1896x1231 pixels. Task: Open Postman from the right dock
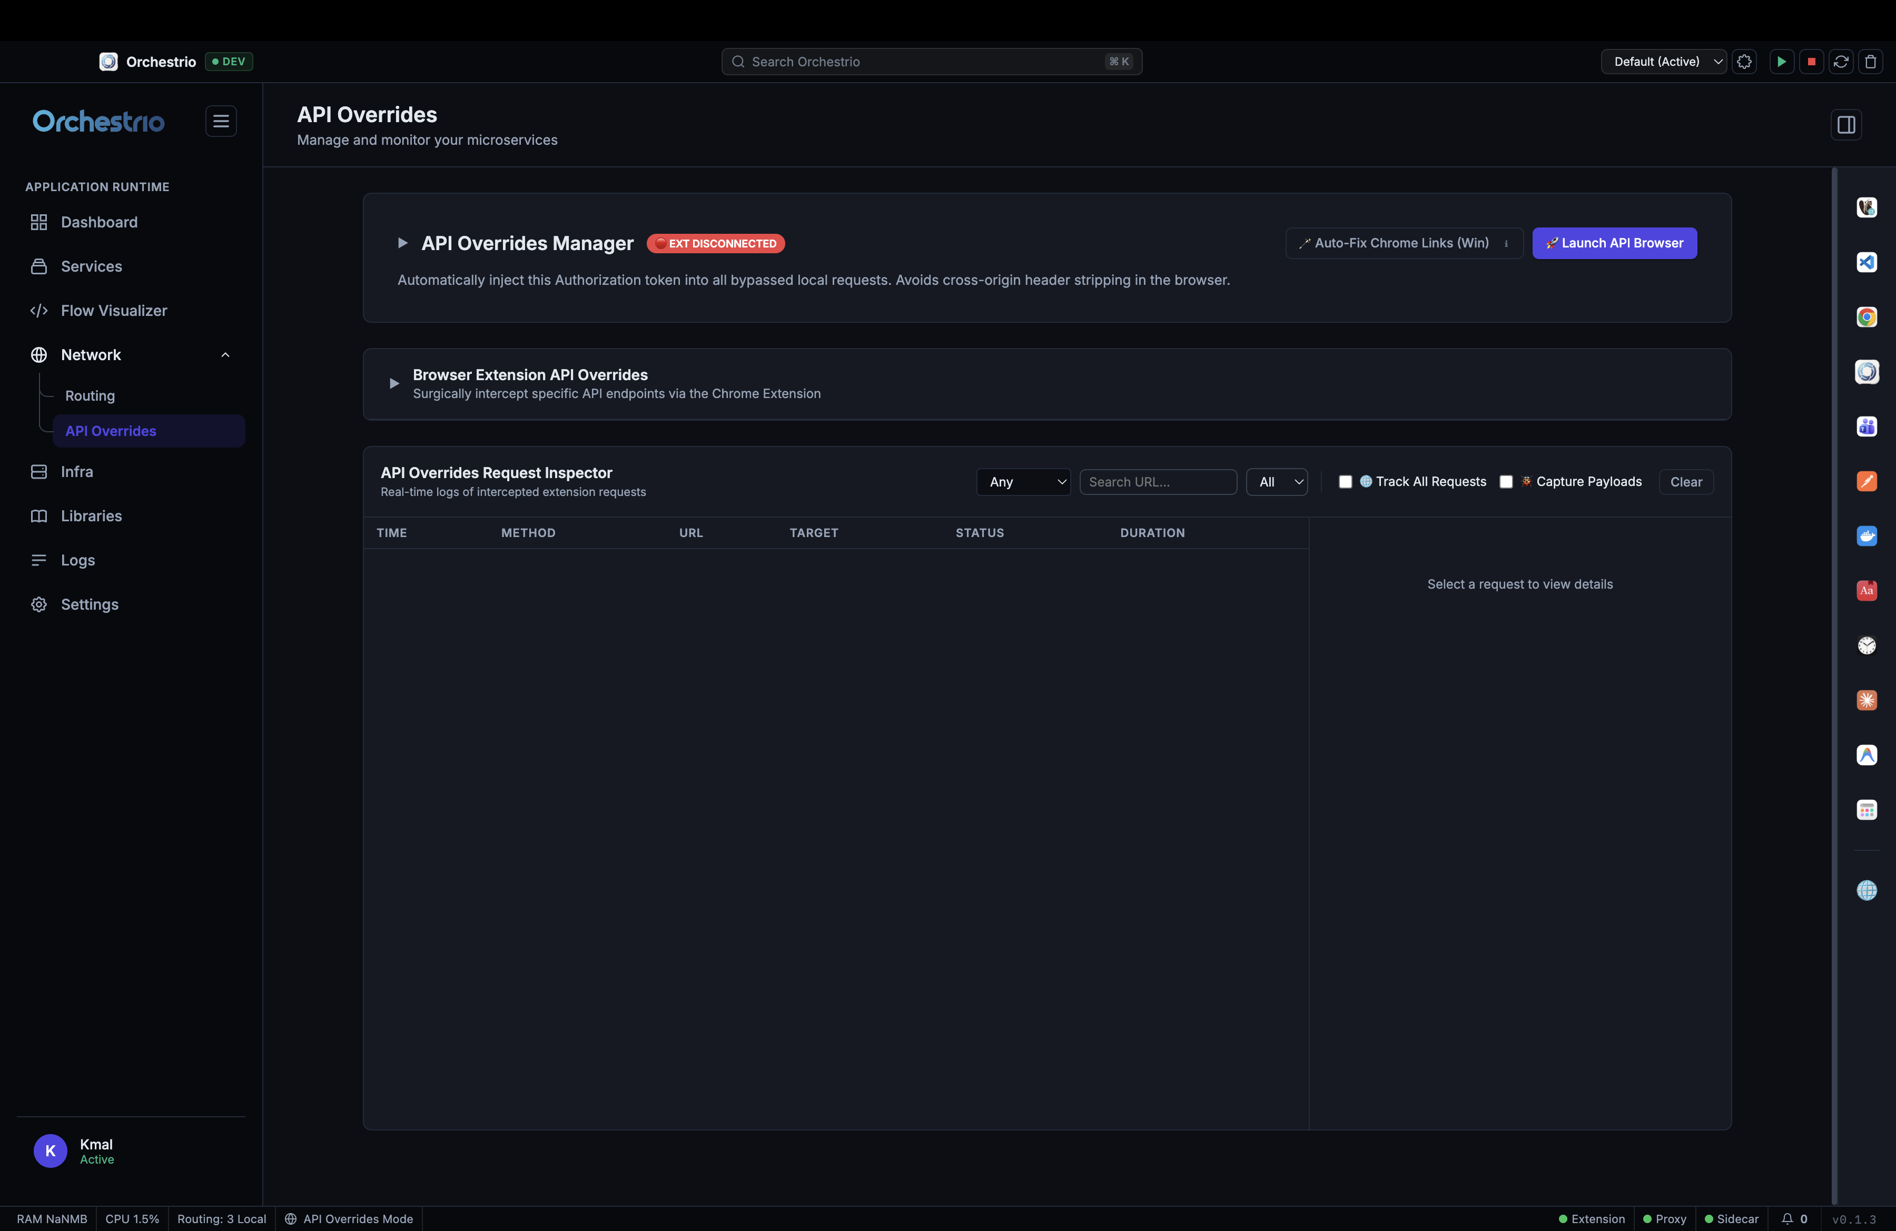click(1867, 481)
